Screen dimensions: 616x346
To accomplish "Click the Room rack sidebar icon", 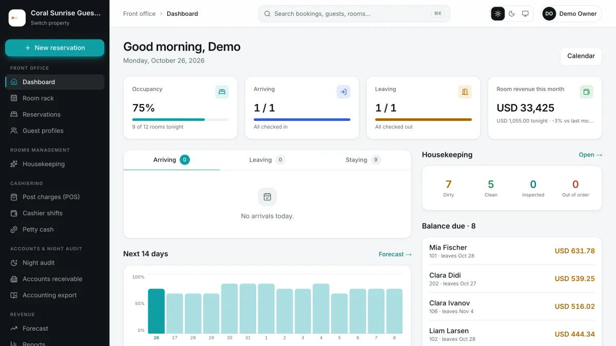I will [14, 98].
